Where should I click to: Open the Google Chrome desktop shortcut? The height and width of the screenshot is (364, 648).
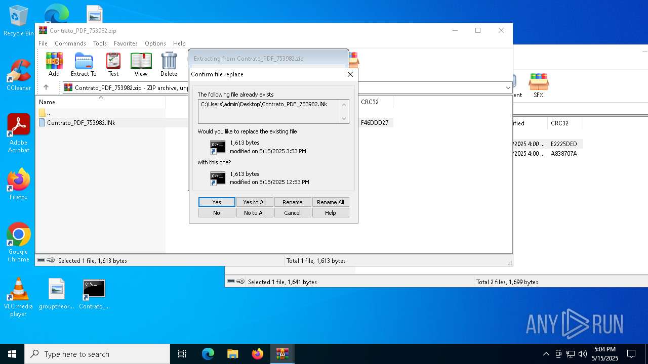(19, 243)
